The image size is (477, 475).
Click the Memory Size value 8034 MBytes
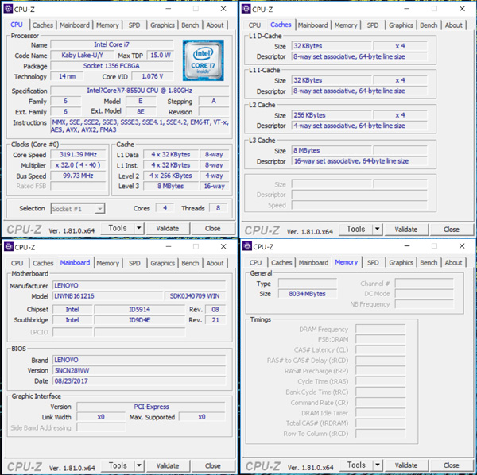307,294
